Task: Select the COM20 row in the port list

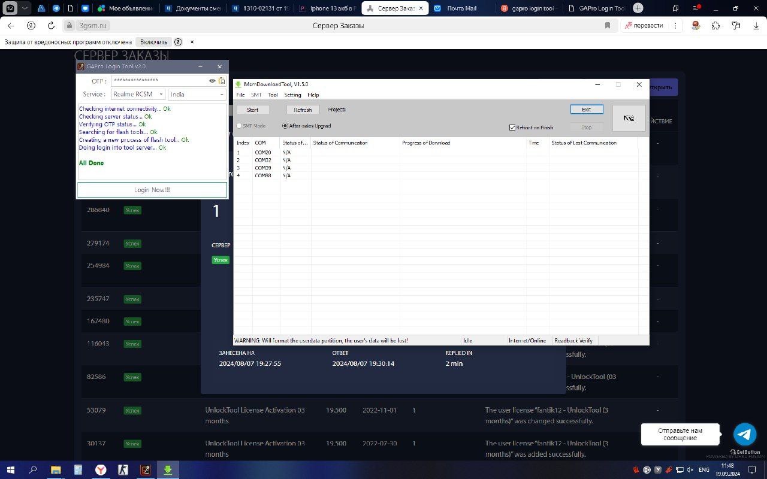Action: pyautogui.click(x=436, y=153)
